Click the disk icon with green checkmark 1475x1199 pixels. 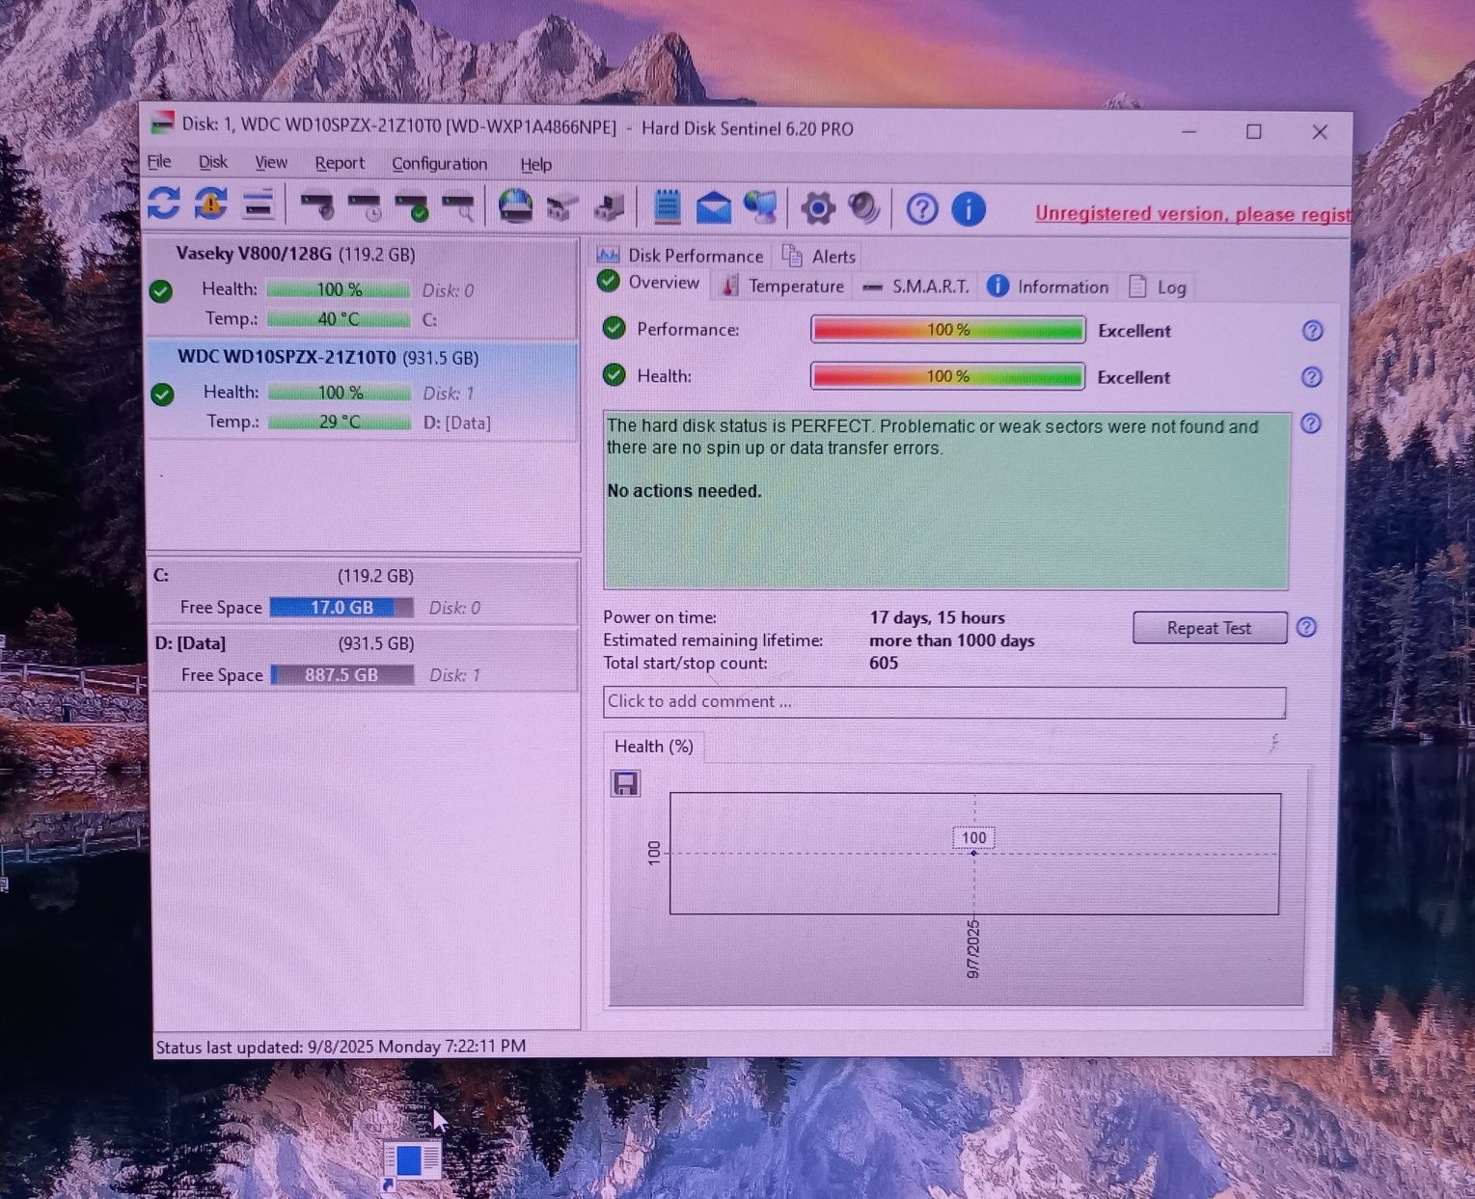coord(411,206)
